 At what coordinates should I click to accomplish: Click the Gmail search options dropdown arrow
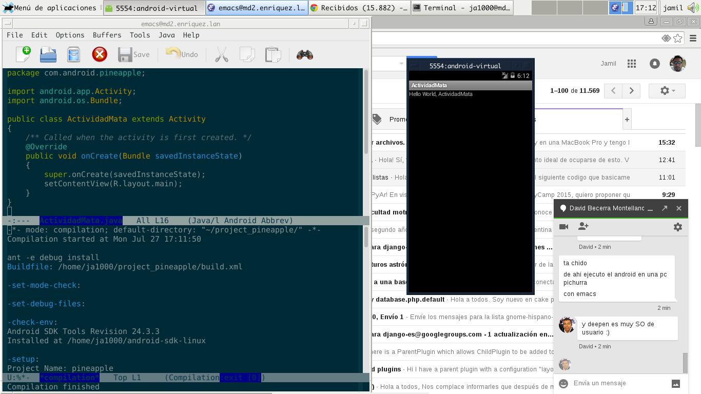pyautogui.click(x=401, y=64)
